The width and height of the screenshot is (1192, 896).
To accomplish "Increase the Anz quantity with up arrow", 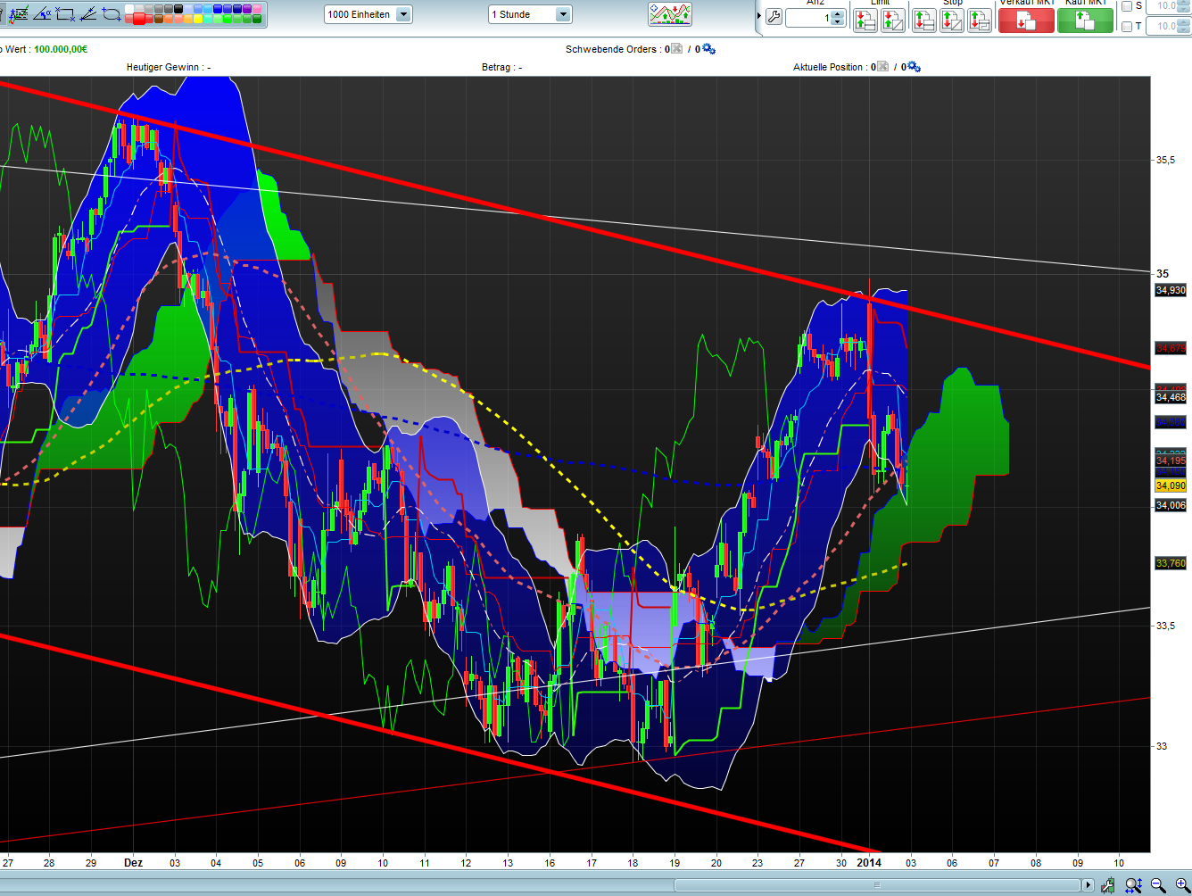I will 838,13.
